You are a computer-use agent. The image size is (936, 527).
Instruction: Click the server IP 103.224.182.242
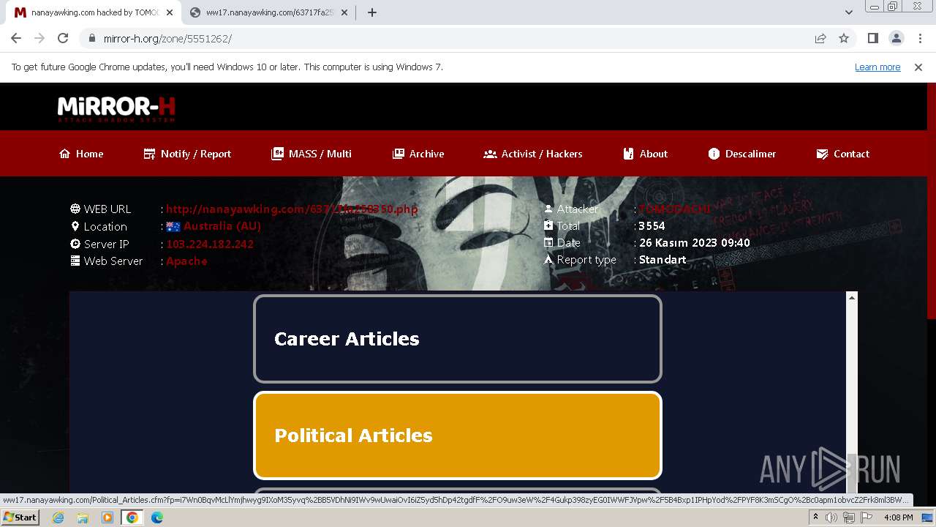coord(210,244)
